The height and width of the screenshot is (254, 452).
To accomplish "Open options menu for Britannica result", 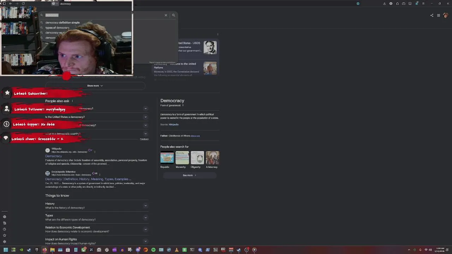I will click(100, 174).
